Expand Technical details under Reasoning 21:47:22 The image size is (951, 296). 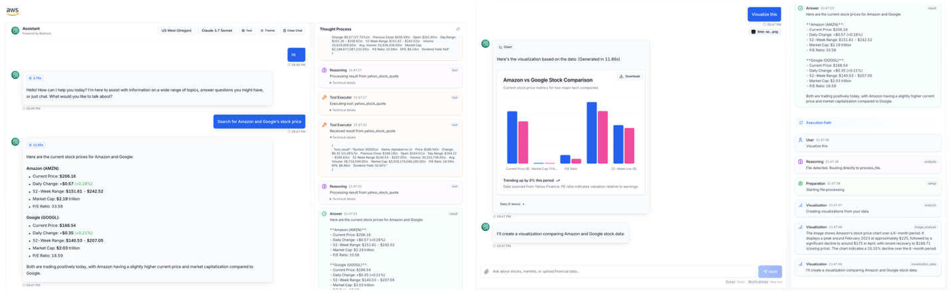(343, 199)
